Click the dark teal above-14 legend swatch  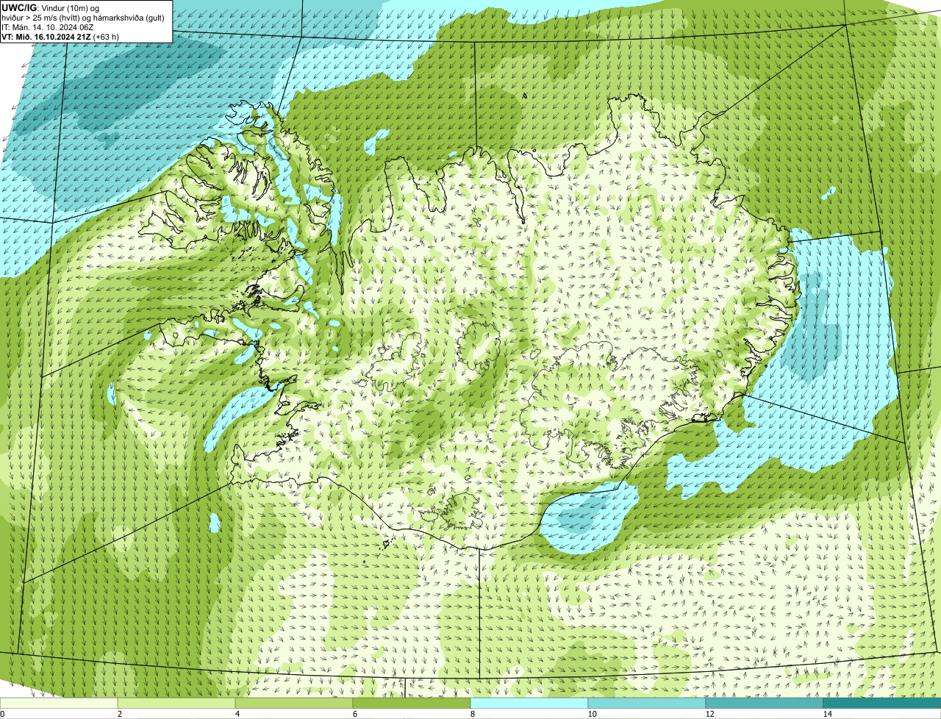pos(882,703)
